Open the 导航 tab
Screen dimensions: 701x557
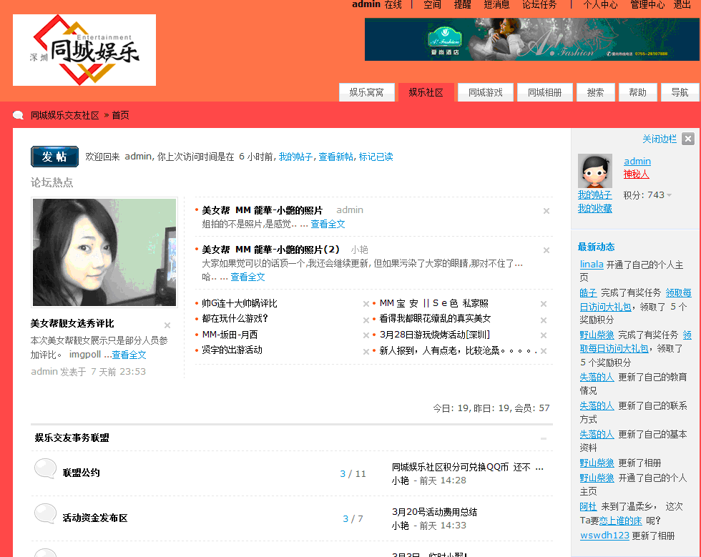(680, 92)
